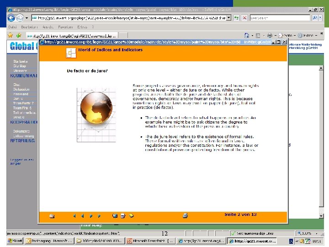The height and width of the screenshot is (247, 329).
Task: Go to next page using first right arrow
Action: tap(91, 216)
